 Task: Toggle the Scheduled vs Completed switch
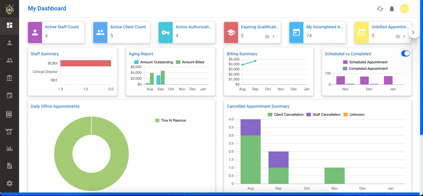(x=406, y=54)
